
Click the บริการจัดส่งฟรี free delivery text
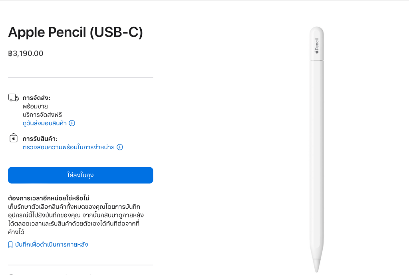42,115
